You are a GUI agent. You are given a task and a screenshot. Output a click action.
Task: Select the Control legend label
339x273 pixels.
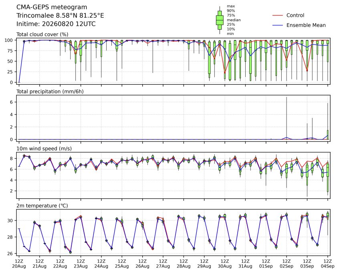point(295,15)
